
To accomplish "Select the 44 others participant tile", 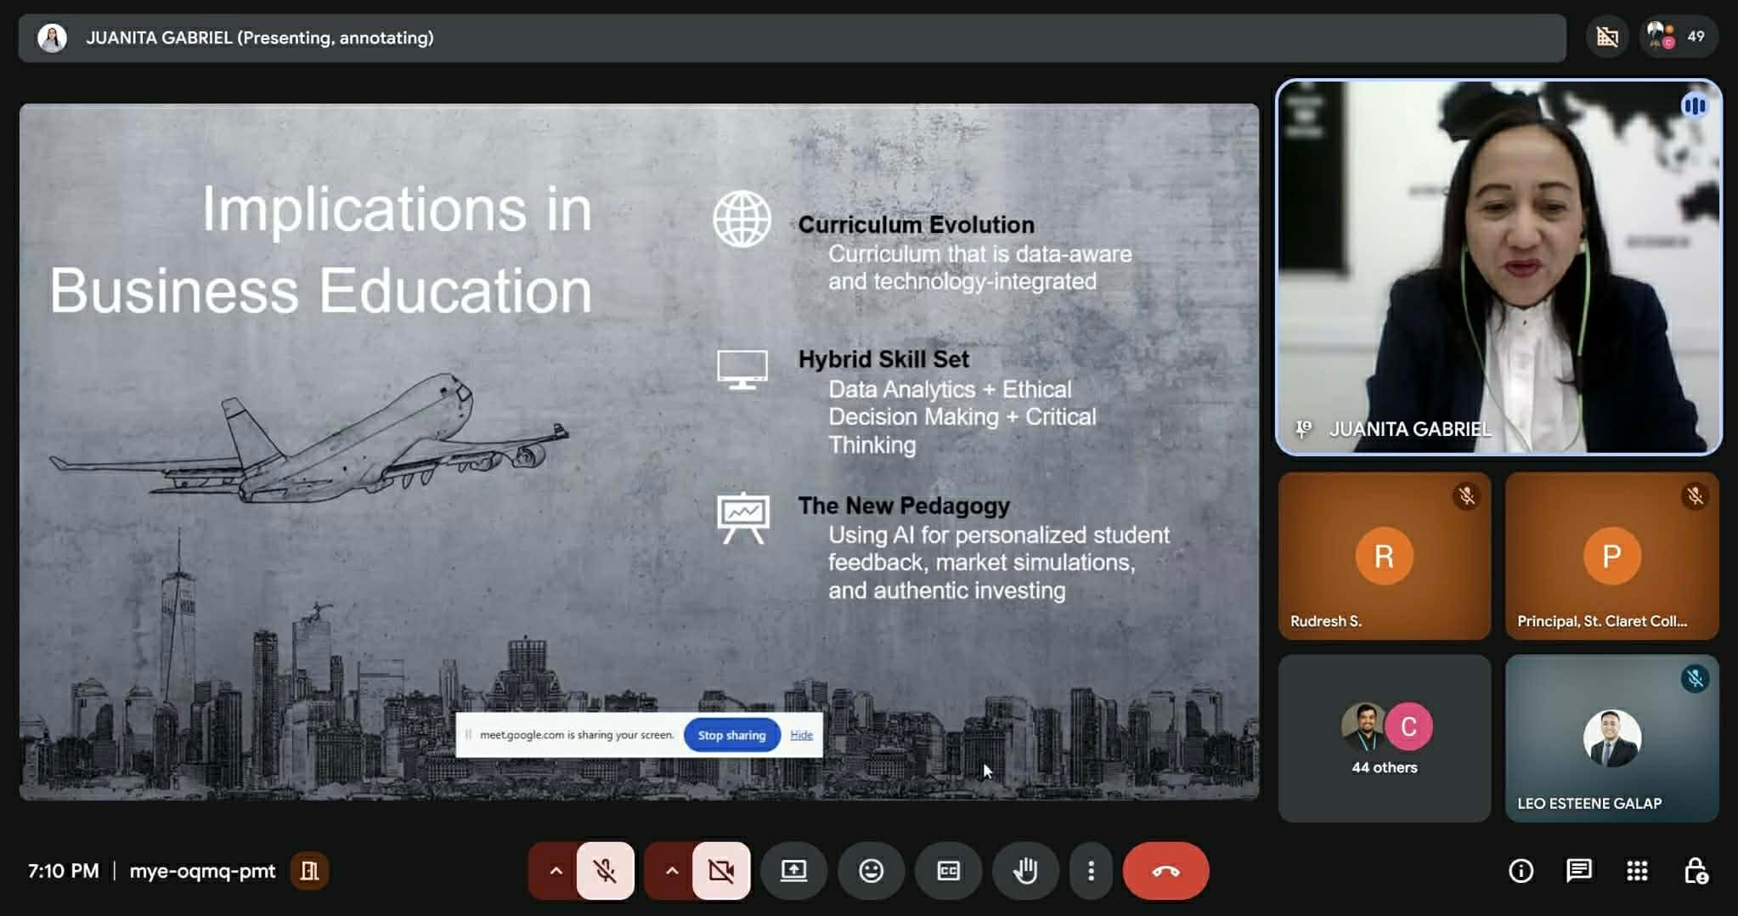I will pos(1384,738).
